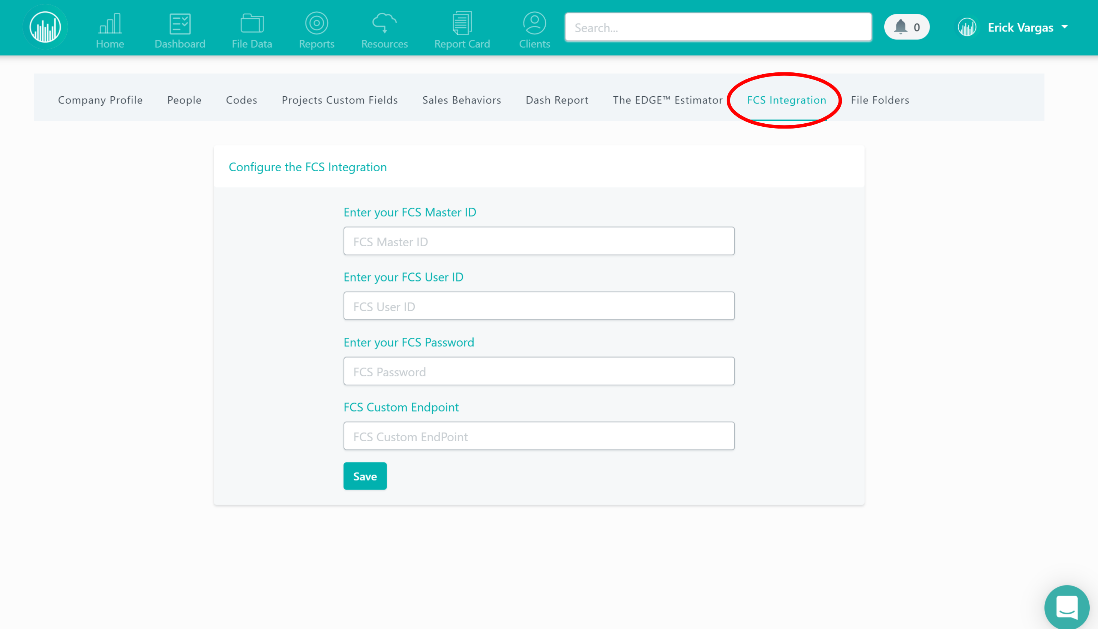The image size is (1098, 629).
Task: Click the top Search box
Action: click(x=718, y=28)
